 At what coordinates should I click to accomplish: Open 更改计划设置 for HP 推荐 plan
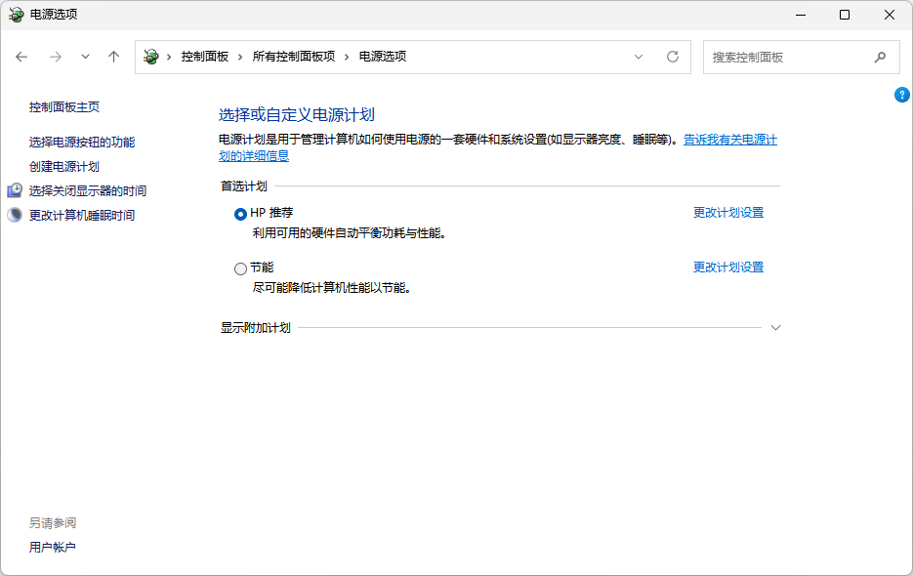click(x=727, y=212)
